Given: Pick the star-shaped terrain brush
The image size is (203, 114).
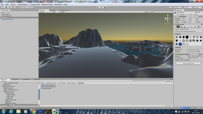Looking at the screenshot, I should click(184, 40).
